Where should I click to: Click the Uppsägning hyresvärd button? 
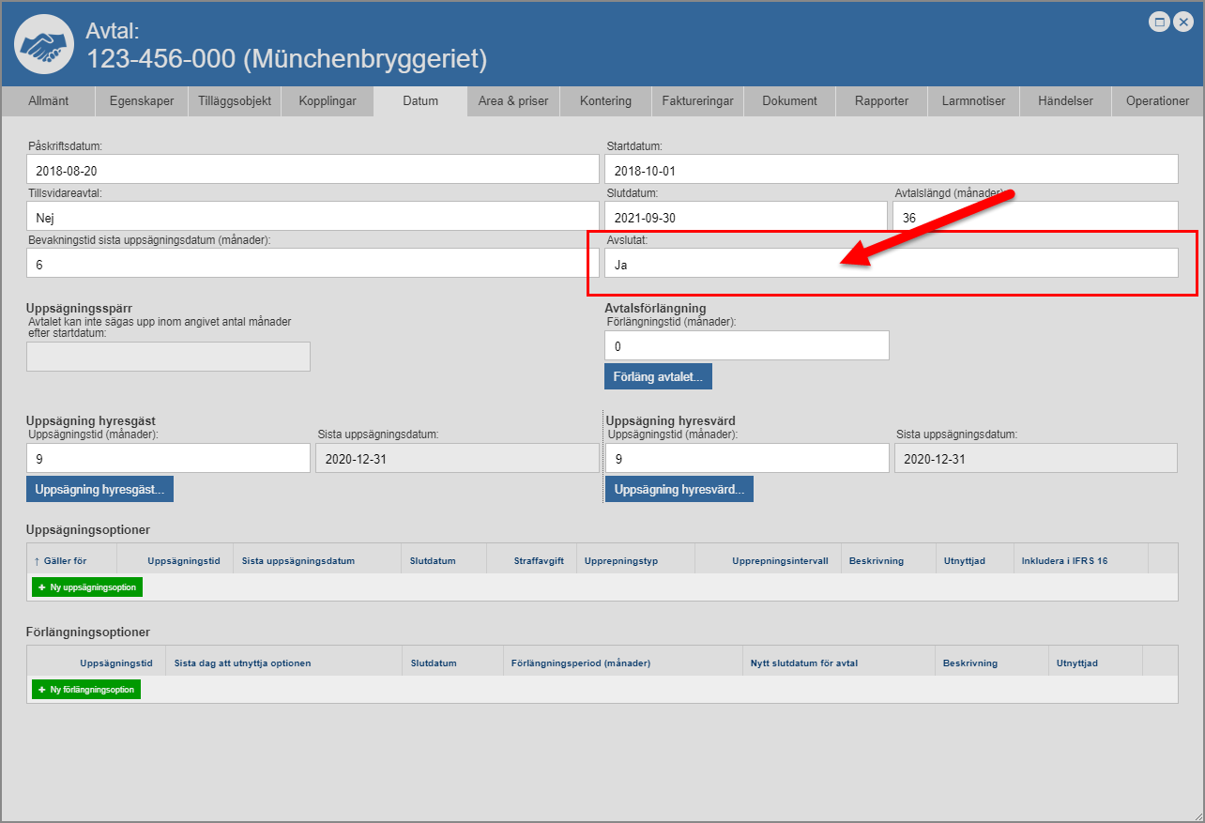679,489
